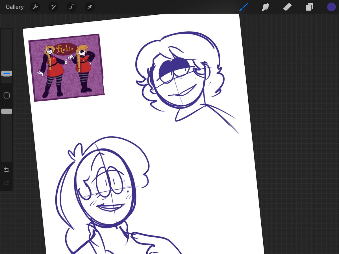Click the brush opacity slider handle
339x254 pixels.
6,111
